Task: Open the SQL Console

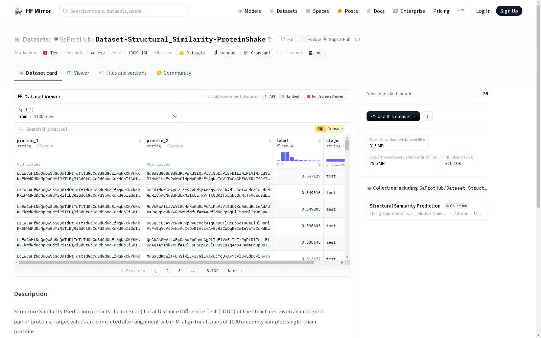Action: pyautogui.click(x=330, y=129)
